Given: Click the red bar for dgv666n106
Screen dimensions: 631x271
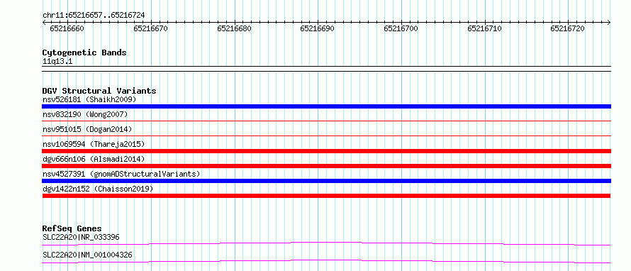Looking at the screenshot, I should coord(326,166).
